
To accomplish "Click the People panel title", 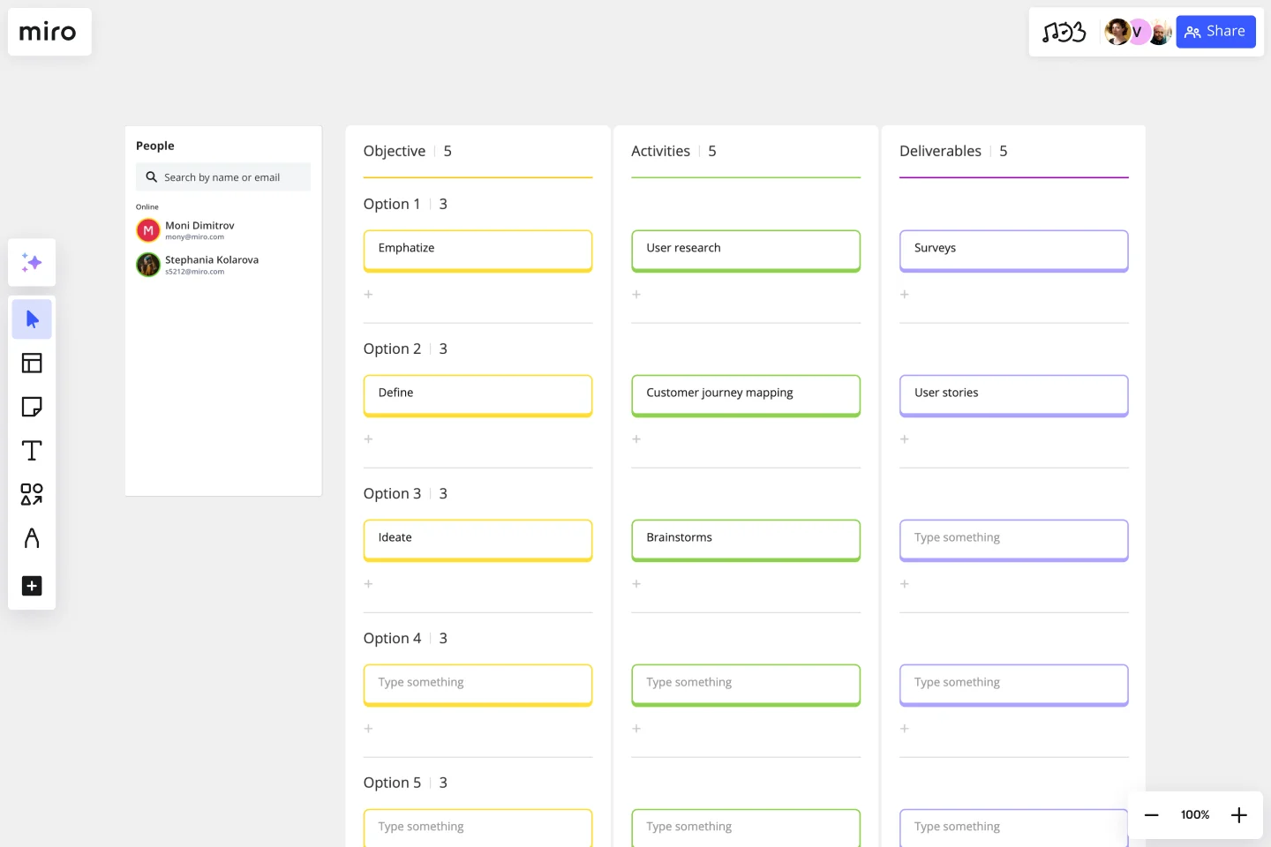I will (155, 146).
